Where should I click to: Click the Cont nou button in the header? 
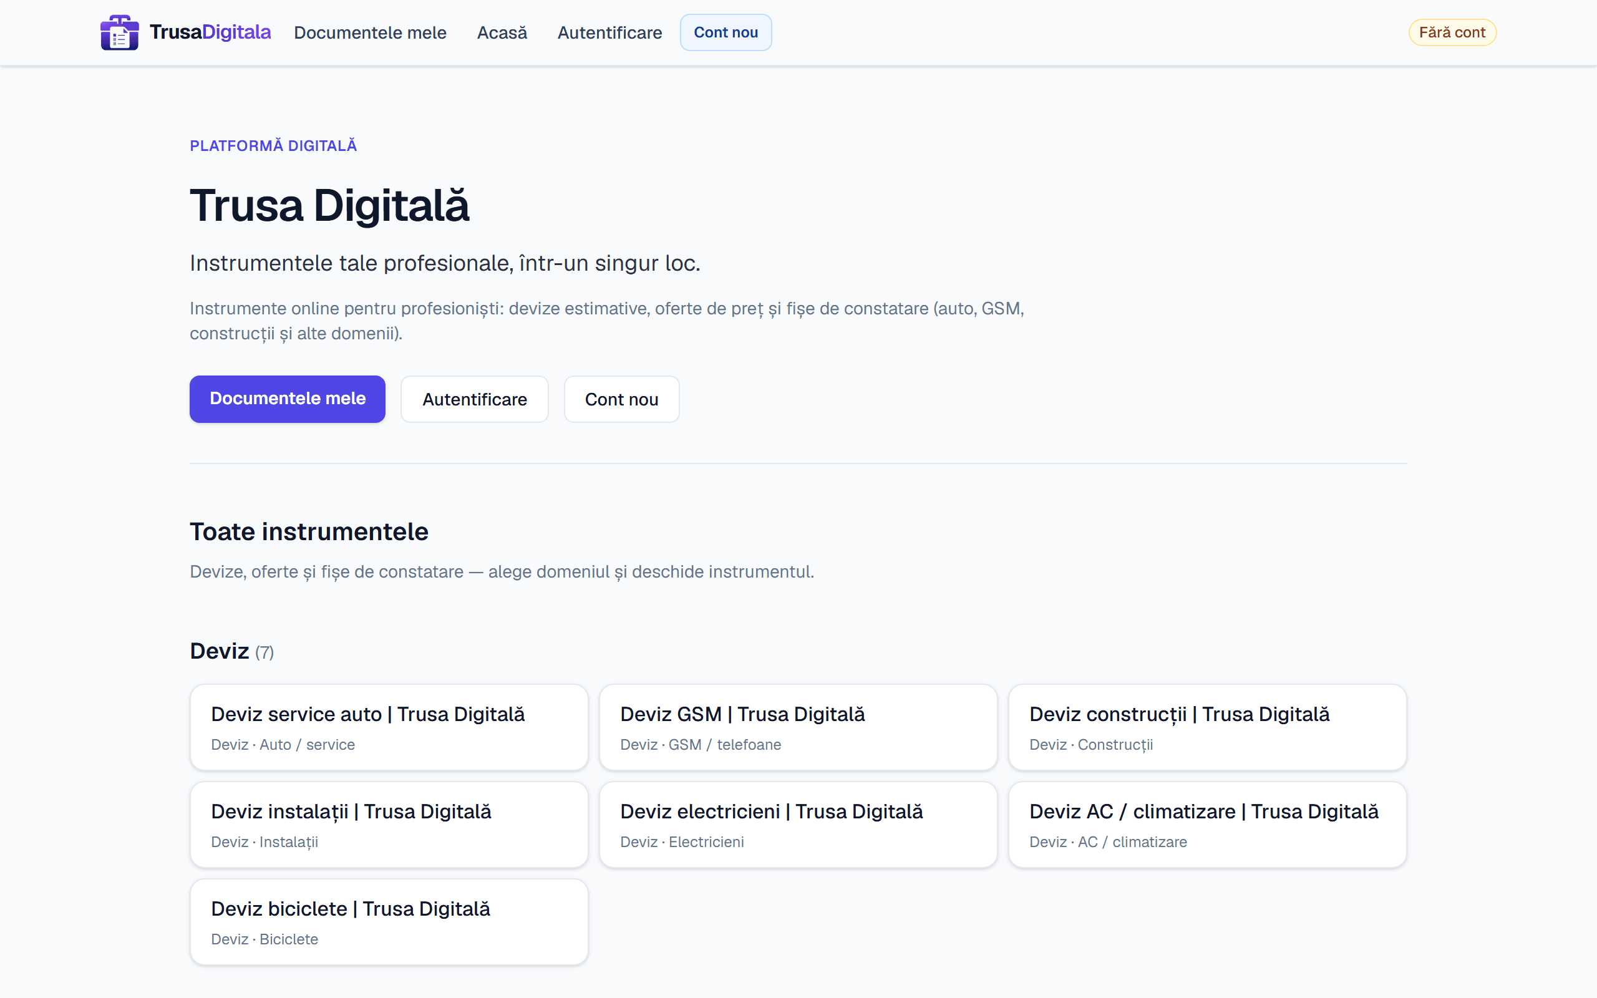pos(726,32)
